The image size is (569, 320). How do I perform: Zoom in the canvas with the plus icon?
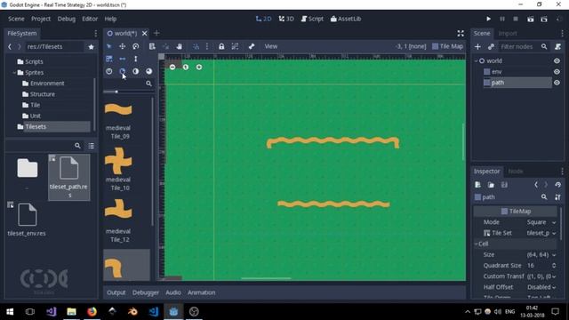(x=199, y=68)
